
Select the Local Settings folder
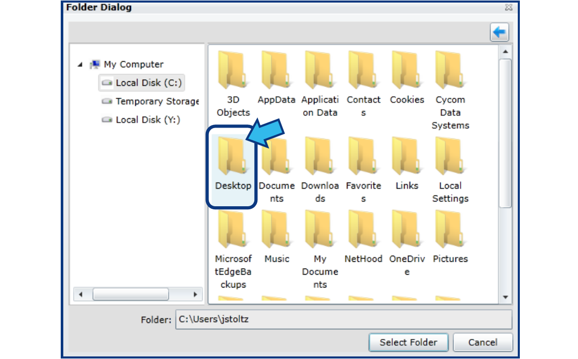[450, 159]
